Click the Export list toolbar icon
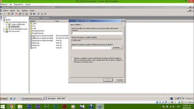The width and height of the screenshot is (194, 109). point(27,14)
